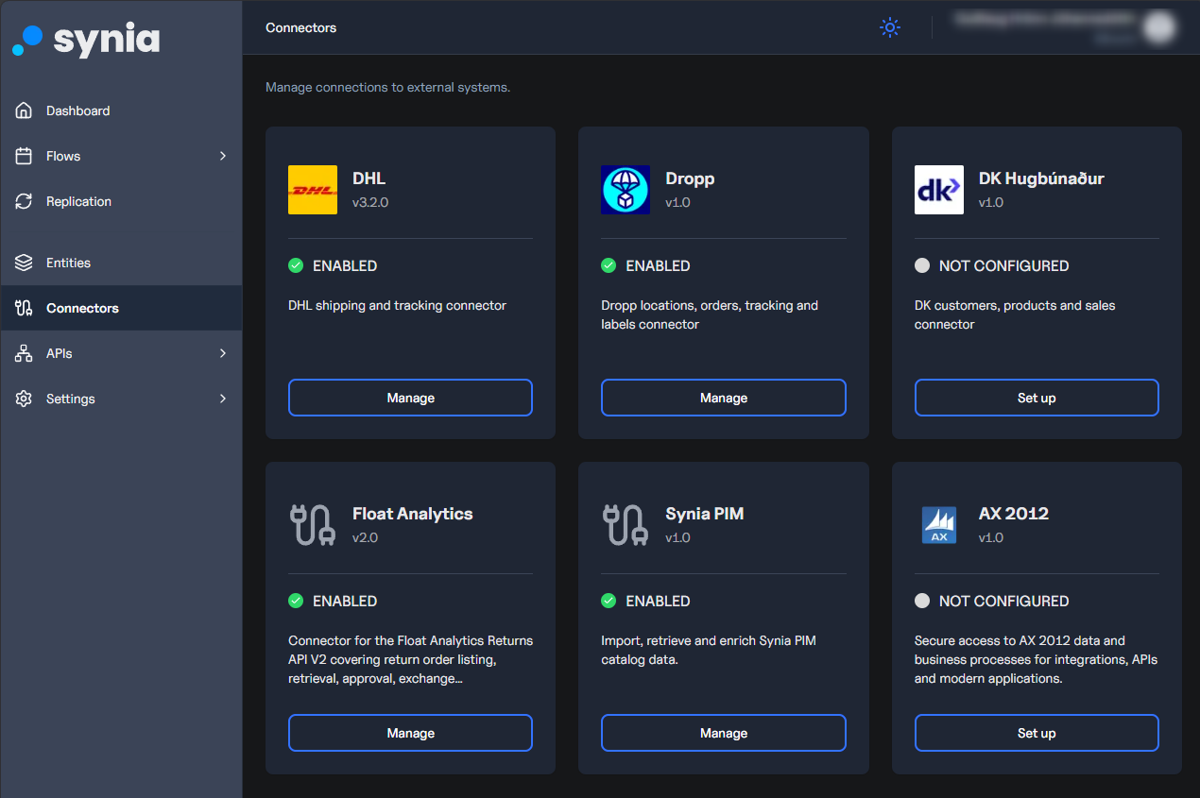Screen dimensions: 1200x798
Task: Select Connectors in the sidebar
Action: [x=121, y=308]
